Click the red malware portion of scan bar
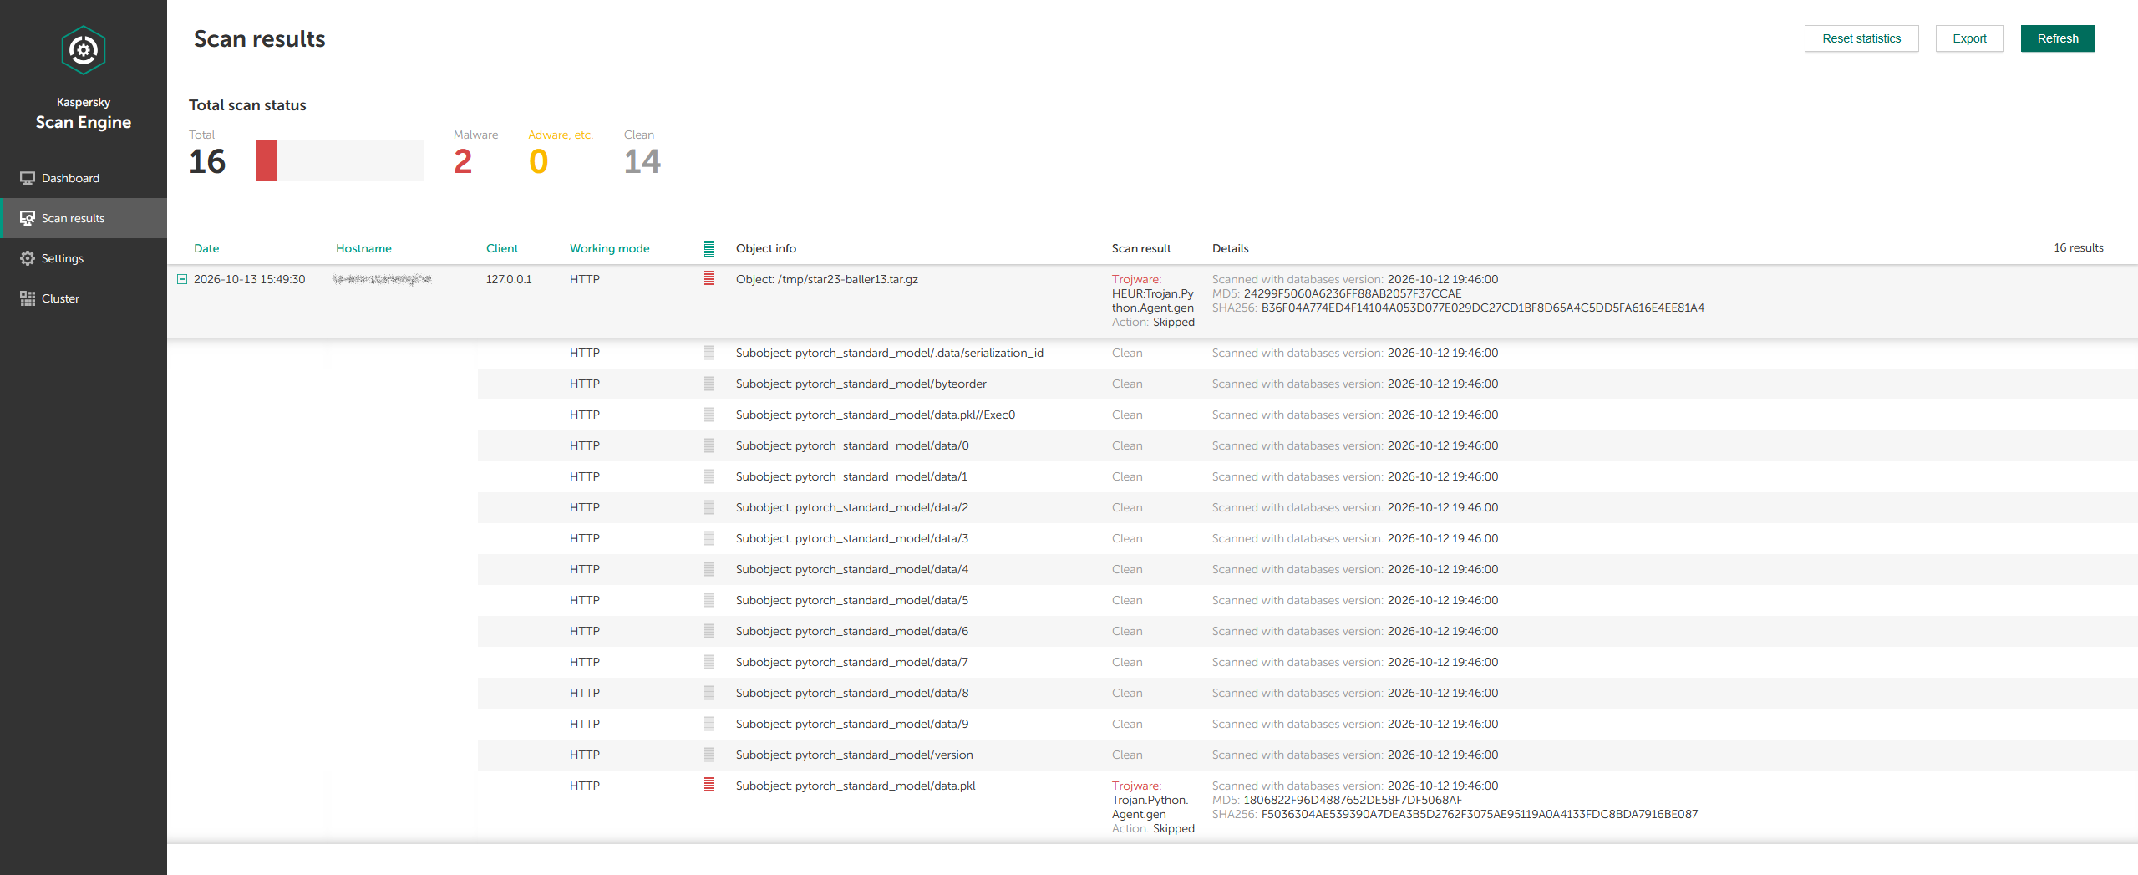 [x=267, y=160]
